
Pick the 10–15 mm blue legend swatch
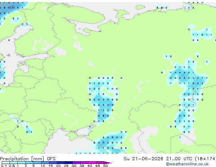(45, 163)
